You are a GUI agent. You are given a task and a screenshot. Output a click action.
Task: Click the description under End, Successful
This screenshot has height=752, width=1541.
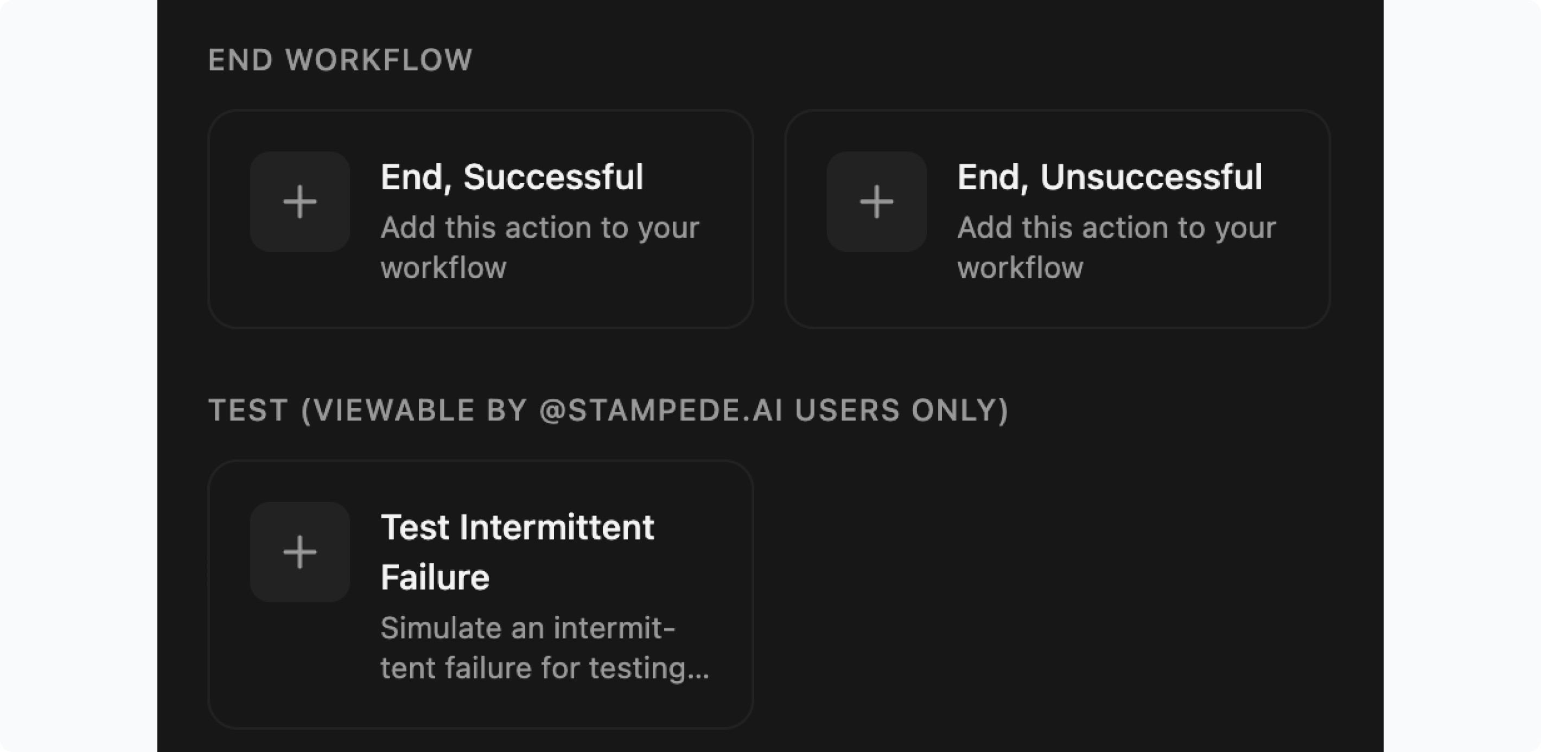point(539,247)
